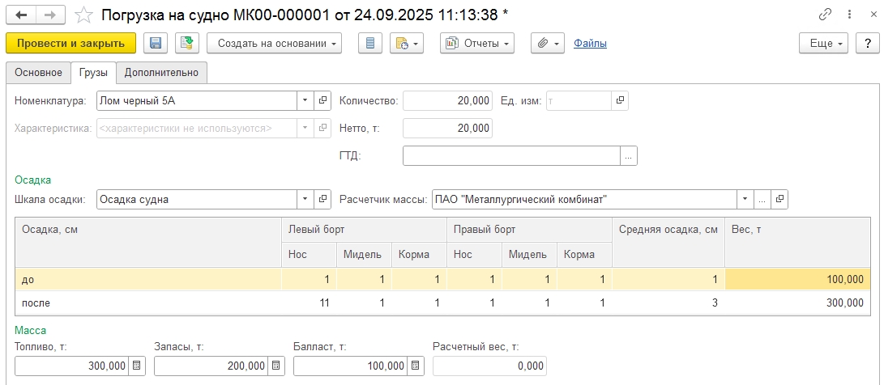Open calculator for Топливо field

coord(137,366)
